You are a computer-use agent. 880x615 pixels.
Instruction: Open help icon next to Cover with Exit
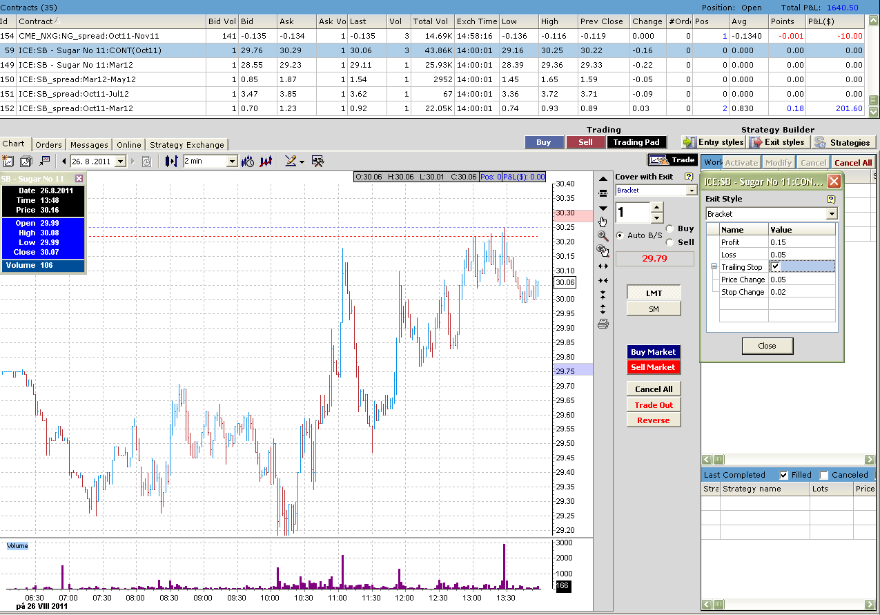(688, 177)
